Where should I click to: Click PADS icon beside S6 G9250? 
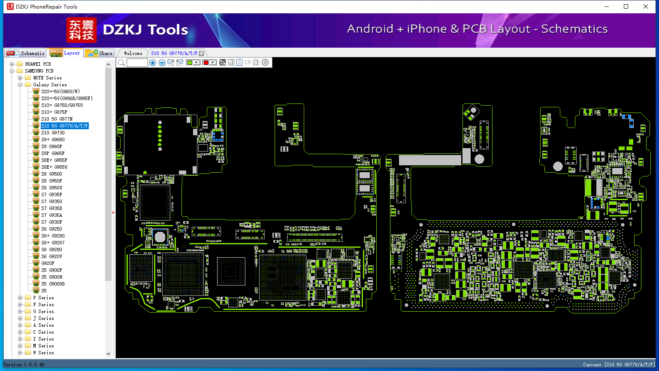tap(36, 229)
